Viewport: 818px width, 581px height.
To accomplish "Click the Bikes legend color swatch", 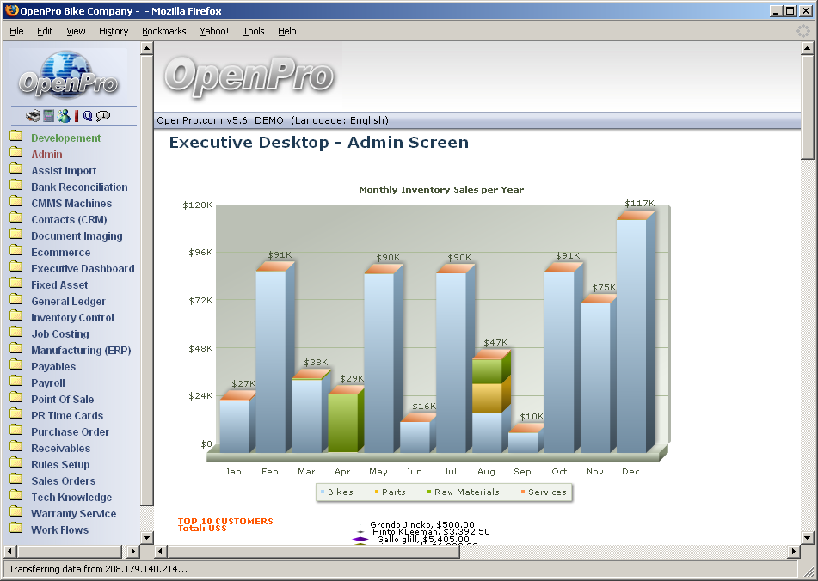I will pyautogui.click(x=323, y=492).
